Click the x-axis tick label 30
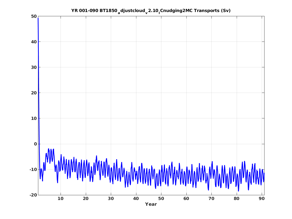Image resolution: width=292 pixels, height=219 pixels. (111, 199)
